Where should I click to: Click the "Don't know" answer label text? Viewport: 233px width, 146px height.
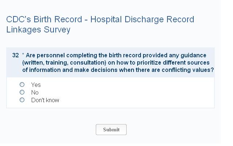[x=45, y=100]
